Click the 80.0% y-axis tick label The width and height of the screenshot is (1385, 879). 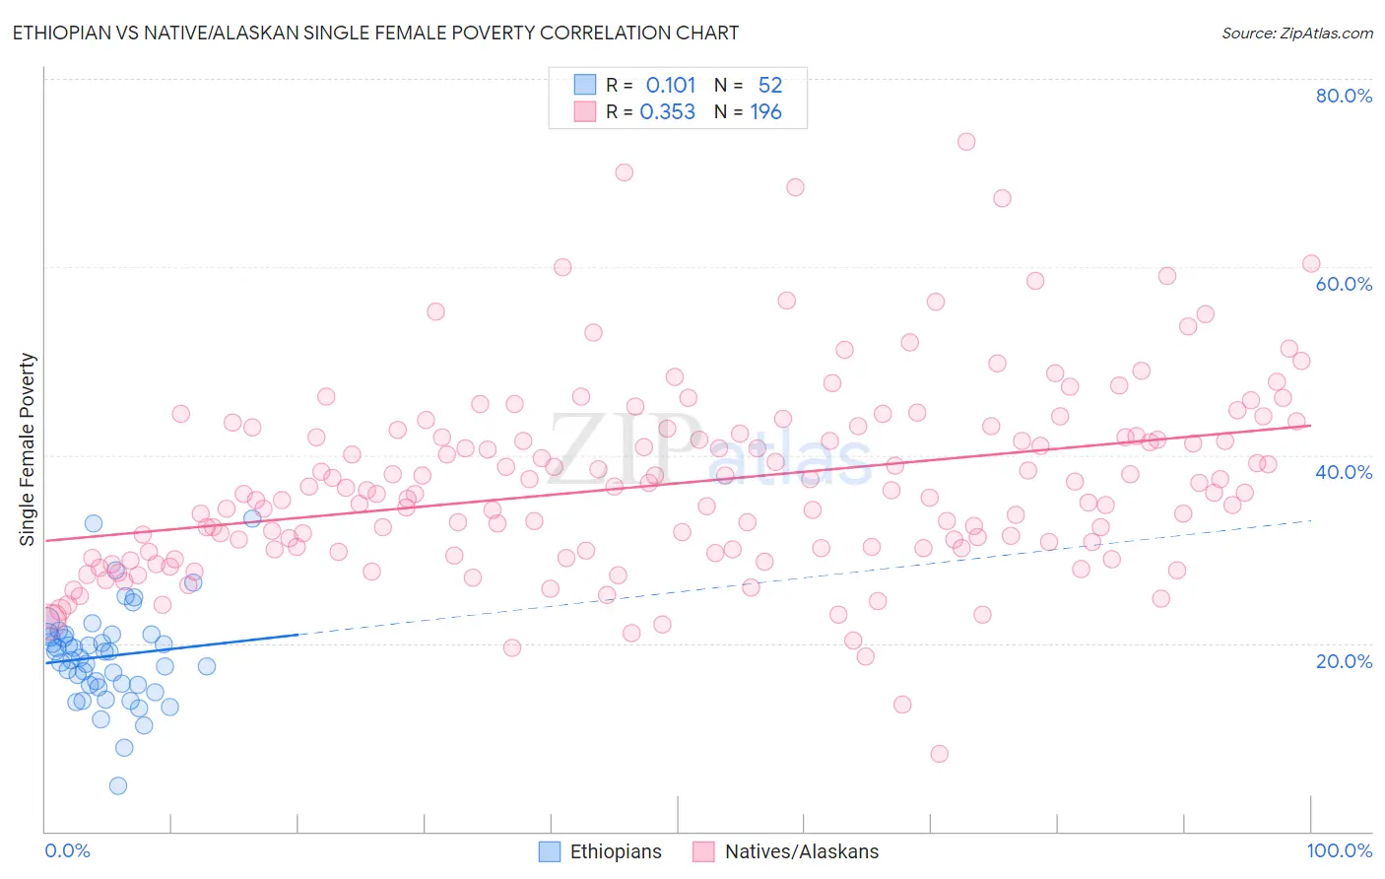[1344, 96]
